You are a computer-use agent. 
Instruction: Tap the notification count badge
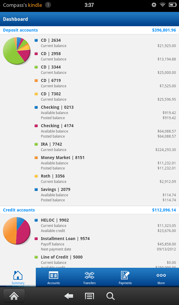point(48,5)
